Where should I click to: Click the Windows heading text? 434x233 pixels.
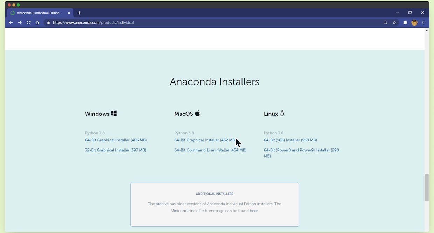click(97, 114)
